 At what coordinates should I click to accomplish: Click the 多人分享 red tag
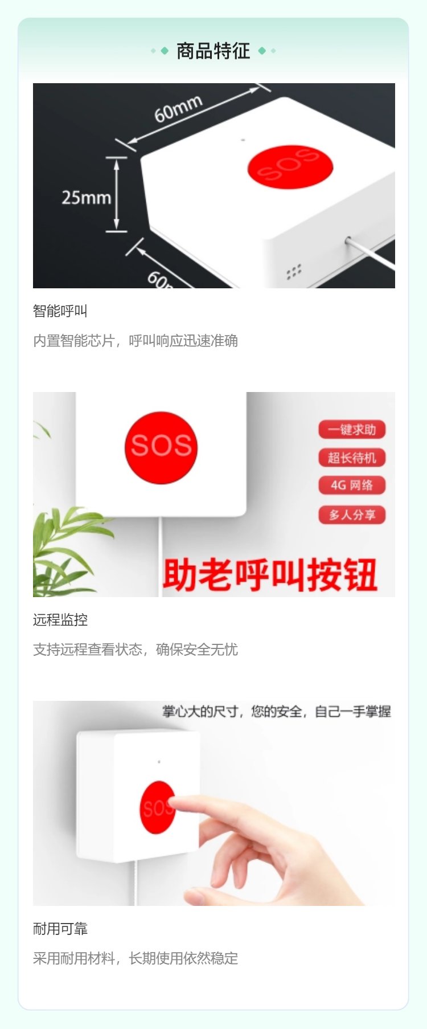(x=352, y=515)
